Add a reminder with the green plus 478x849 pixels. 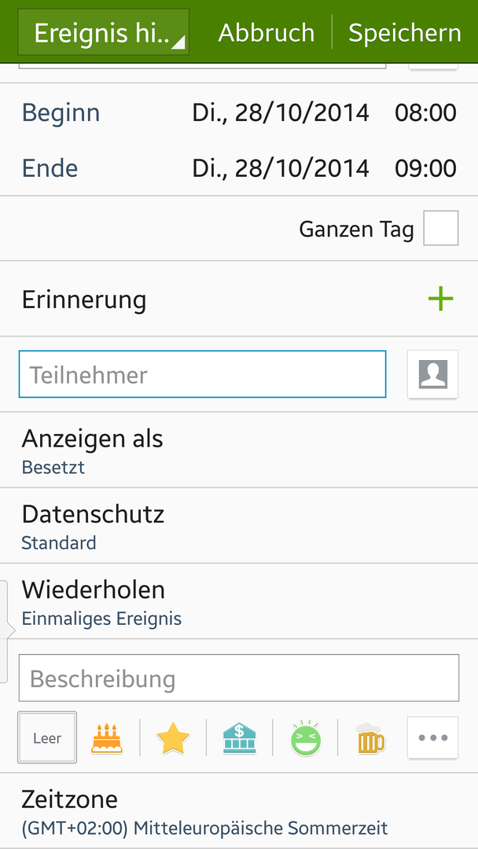(440, 299)
